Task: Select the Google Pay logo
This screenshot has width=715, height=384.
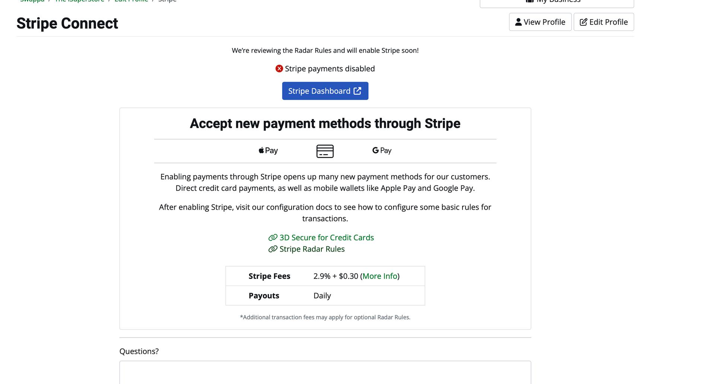Action: point(382,151)
